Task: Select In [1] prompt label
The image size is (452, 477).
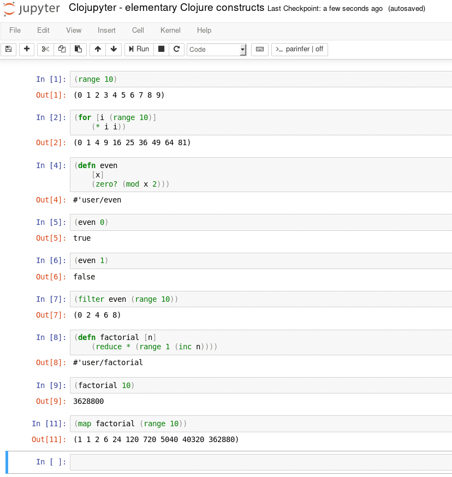Action: point(51,79)
